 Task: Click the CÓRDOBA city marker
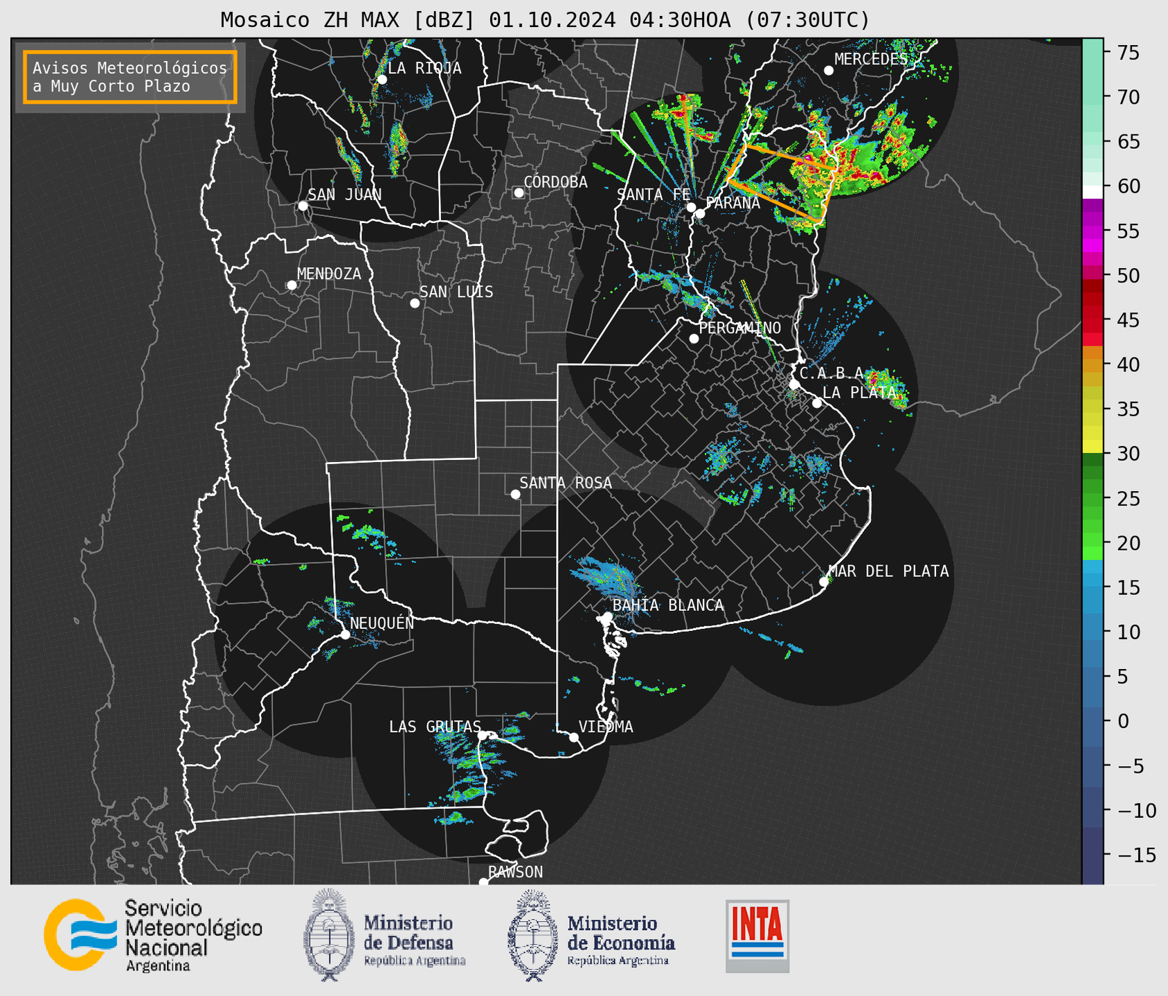click(519, 193)
